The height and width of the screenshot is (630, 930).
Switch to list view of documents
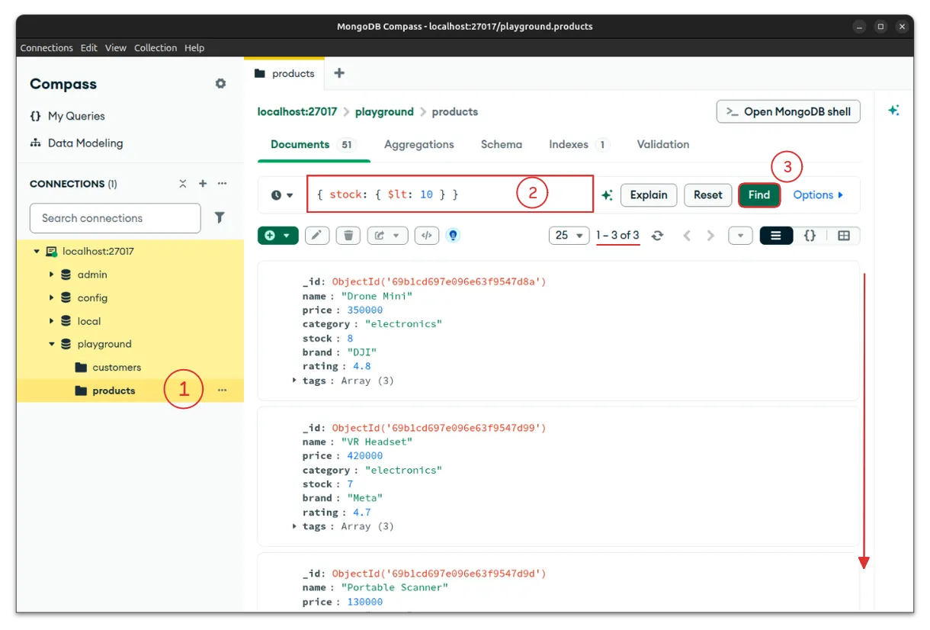[x=776, y=236]
